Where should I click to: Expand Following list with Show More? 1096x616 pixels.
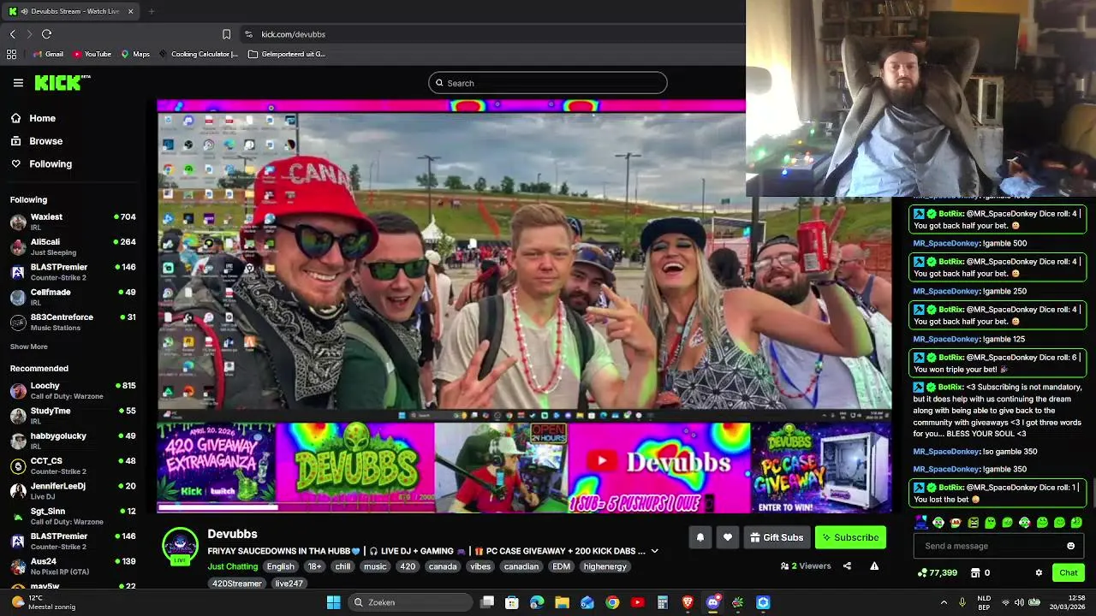click(29, 346)
